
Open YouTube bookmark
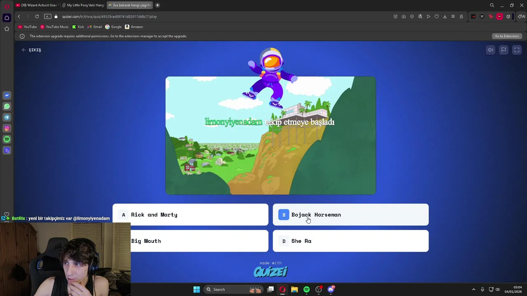[x=28, y=27]
